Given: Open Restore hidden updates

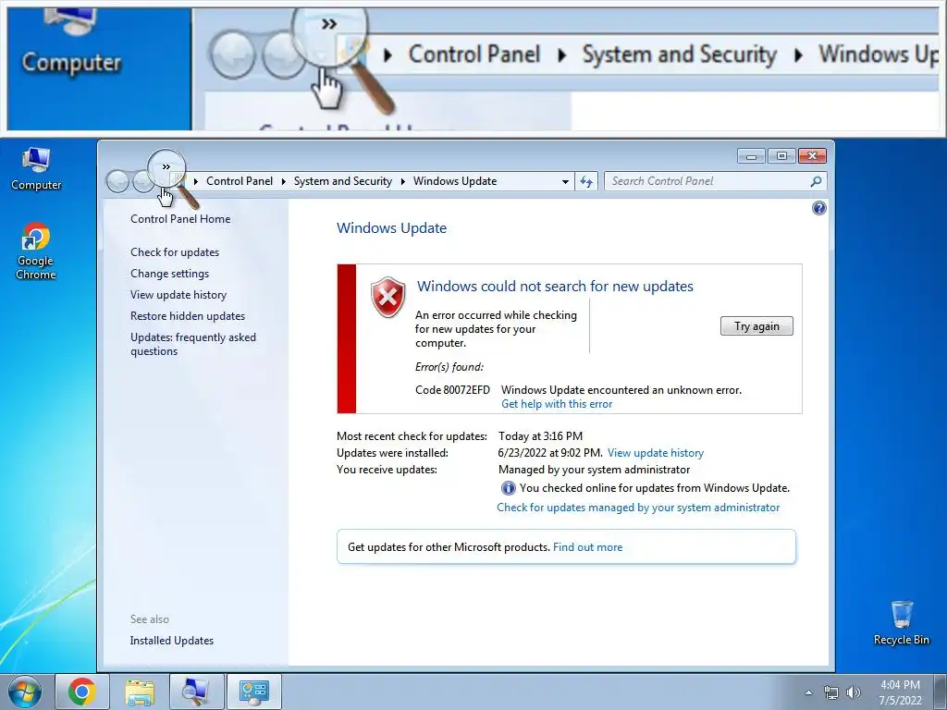Looking at the screenshot, I should tap(188, 316).
